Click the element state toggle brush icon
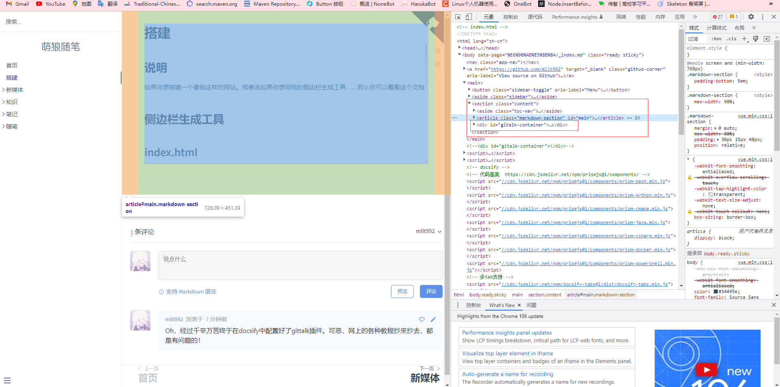The width and height of the screenshot is (780, 387). pos(756,39)
